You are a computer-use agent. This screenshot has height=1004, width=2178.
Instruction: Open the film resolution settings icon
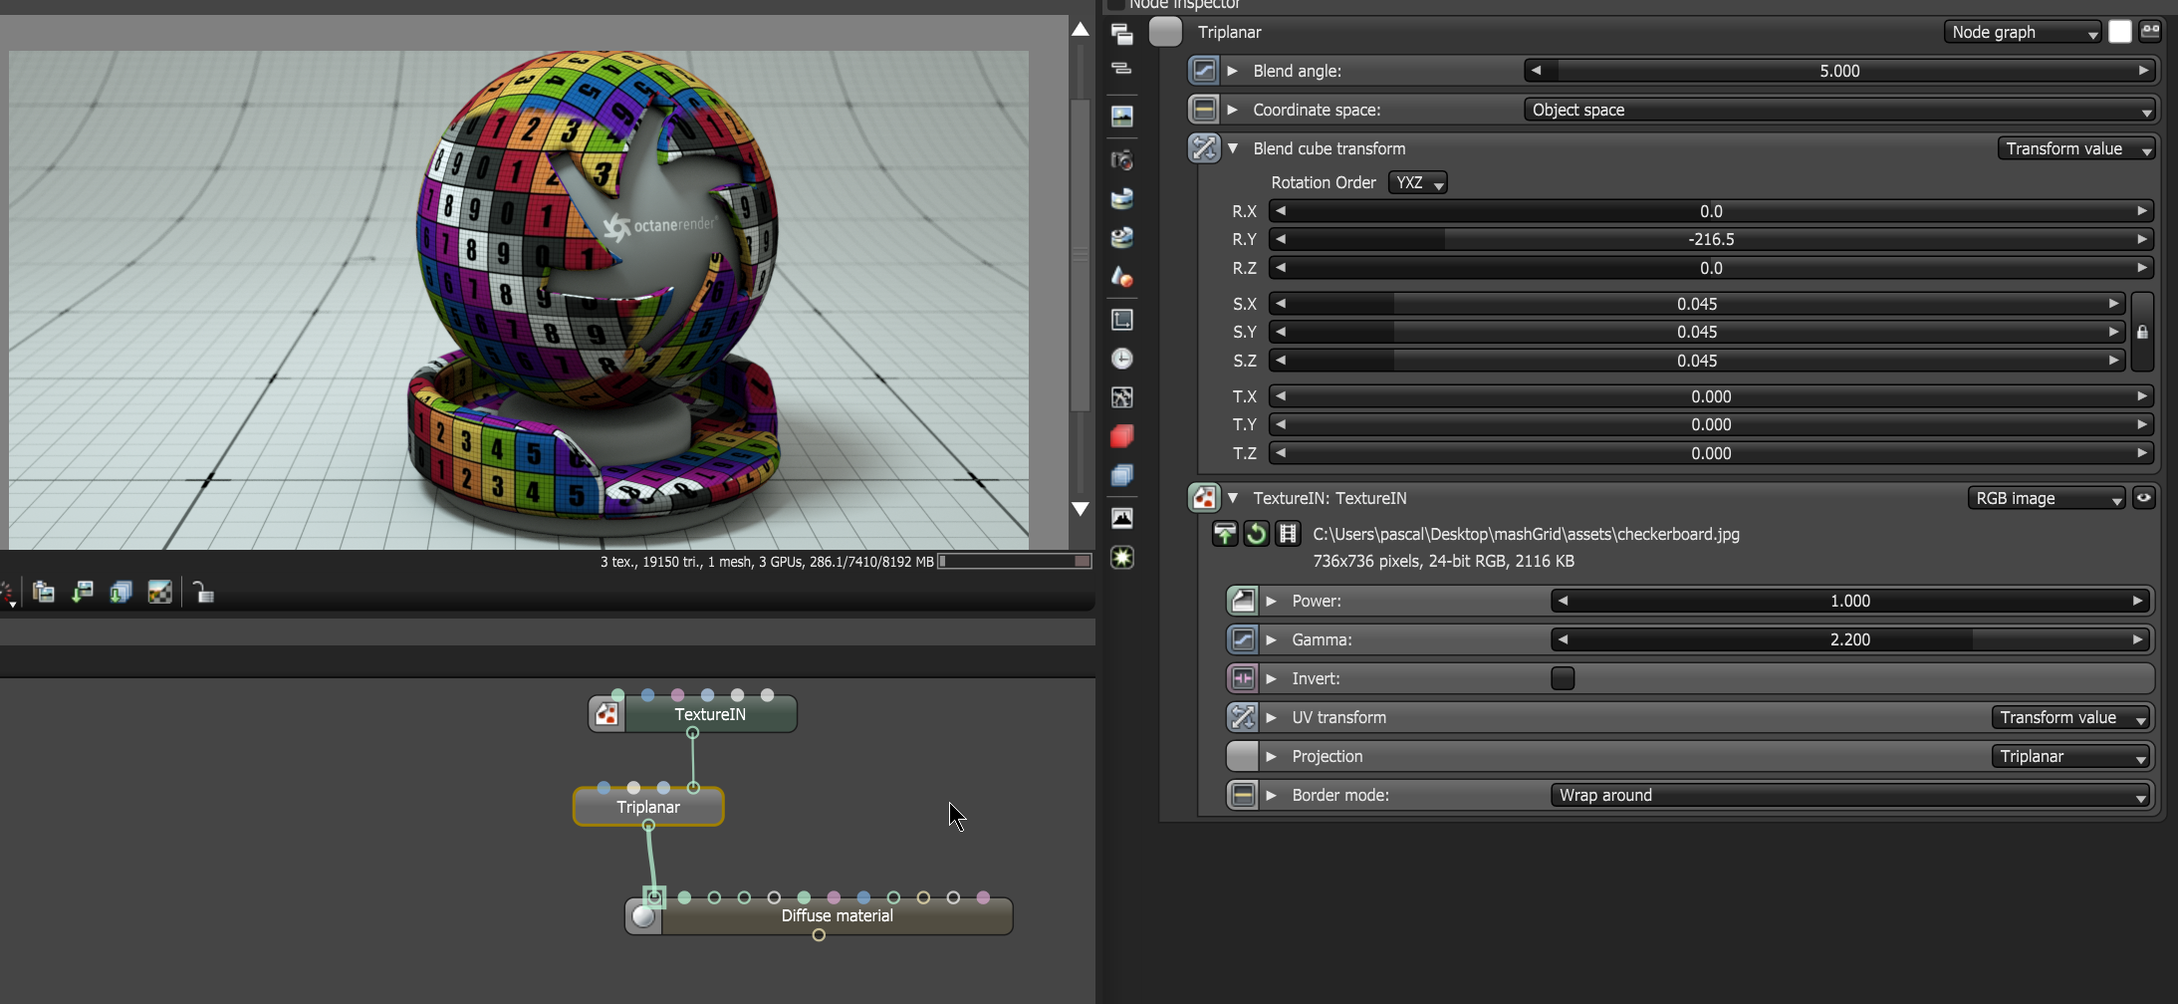(1122, 320)
